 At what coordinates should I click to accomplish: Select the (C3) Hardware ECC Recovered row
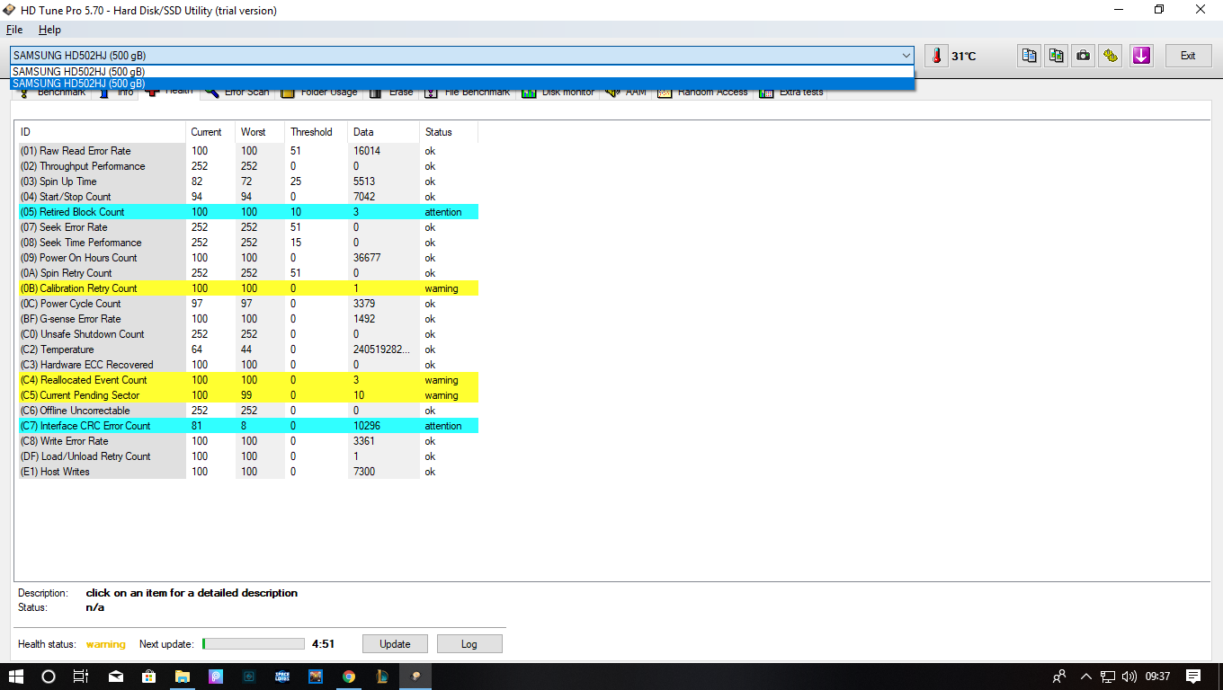248,365
